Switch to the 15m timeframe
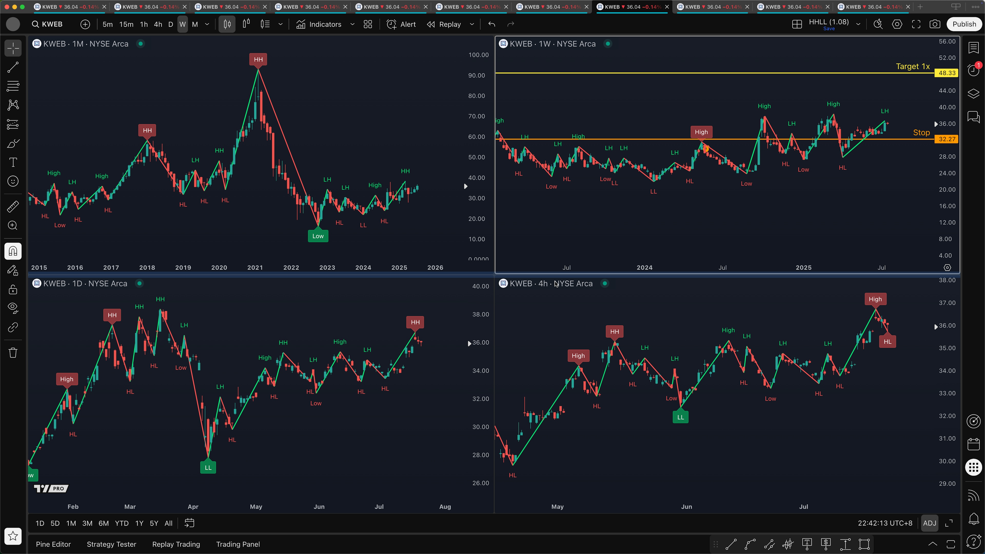Viewport: 985px width, 554px height. [126, 24]
